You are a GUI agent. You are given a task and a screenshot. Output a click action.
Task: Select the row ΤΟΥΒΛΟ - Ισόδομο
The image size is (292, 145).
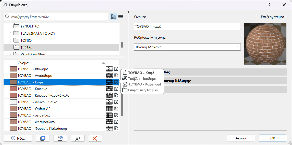(61, 69)
